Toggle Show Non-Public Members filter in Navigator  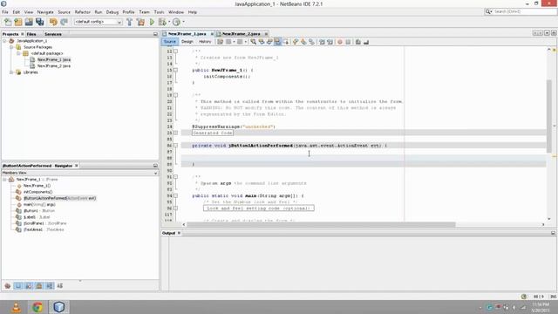point(39,286)
